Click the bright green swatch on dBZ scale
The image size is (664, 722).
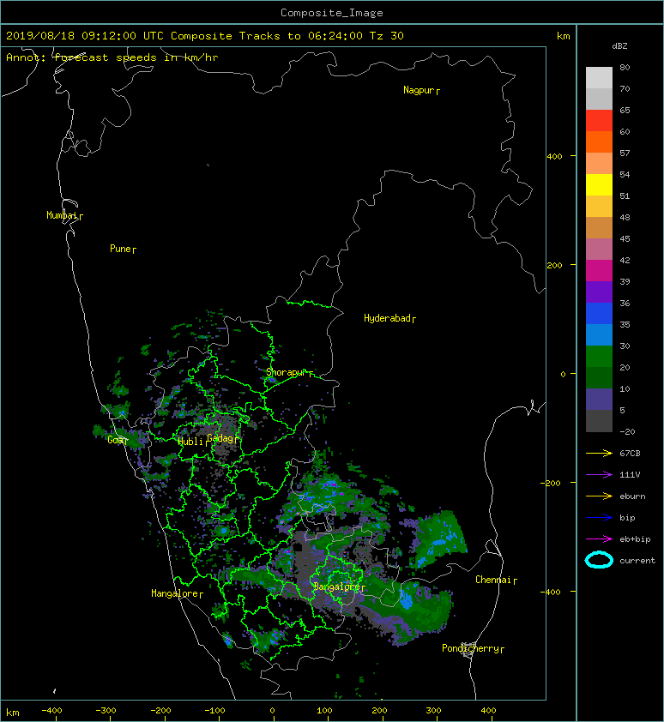(599, 357)
